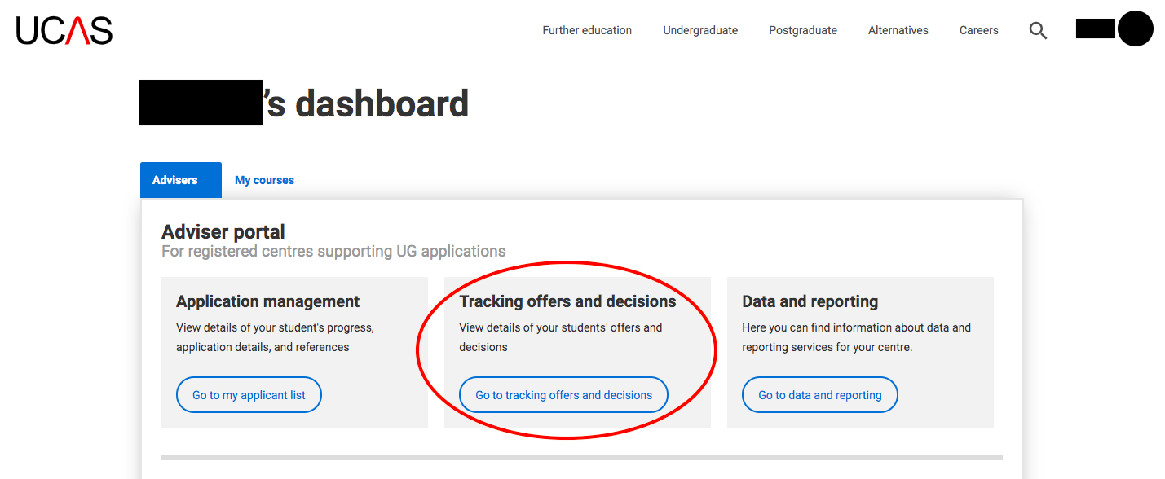Screen dimensions: 1165x479
Task: Click Go to tracking offers and decisions
Action: [x=563, y=395]
